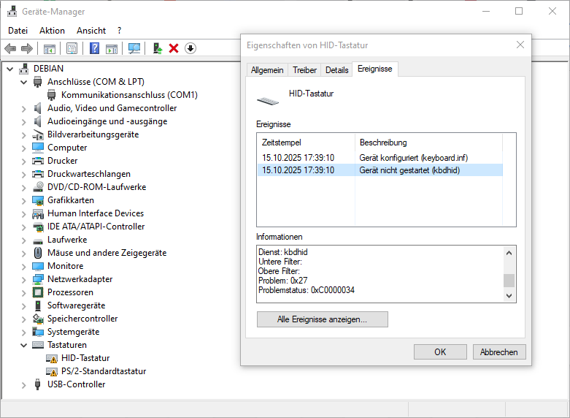Open the Aktion menu
The height and width of the screenshot is (418, 570).
[x=52, y=31]
